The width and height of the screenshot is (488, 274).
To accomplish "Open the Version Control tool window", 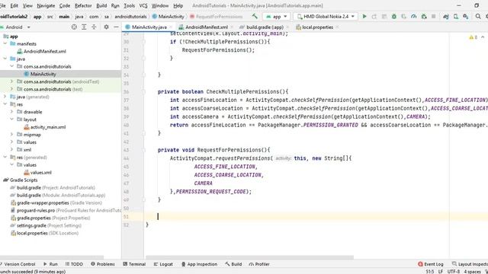I will [18, 264].
